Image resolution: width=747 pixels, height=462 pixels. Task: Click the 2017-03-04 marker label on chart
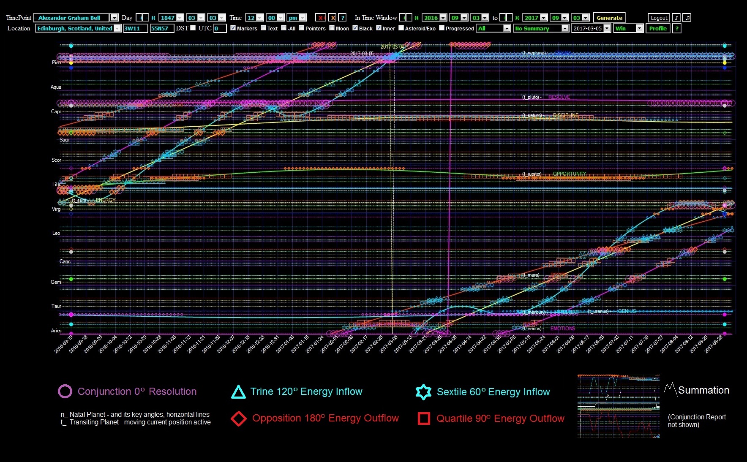click(392, 46)
